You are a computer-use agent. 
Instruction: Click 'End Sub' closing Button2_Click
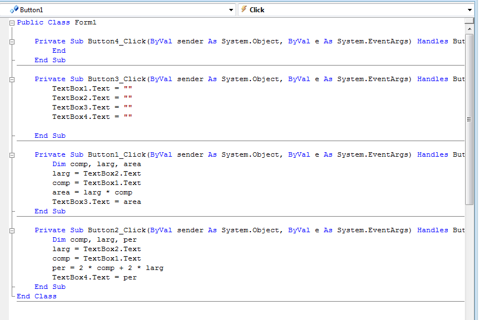(x=50, y=287)
